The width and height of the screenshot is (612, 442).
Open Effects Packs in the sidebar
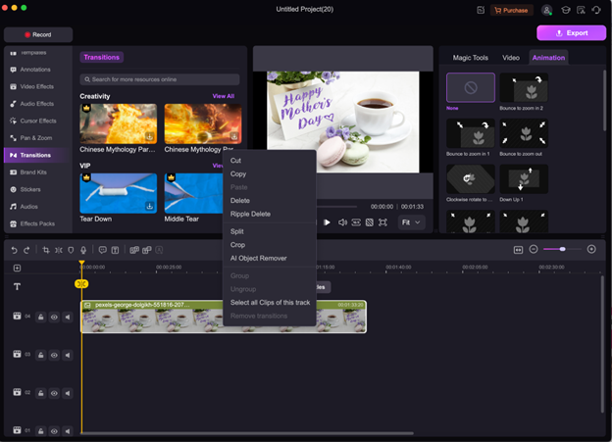(37, 223)
